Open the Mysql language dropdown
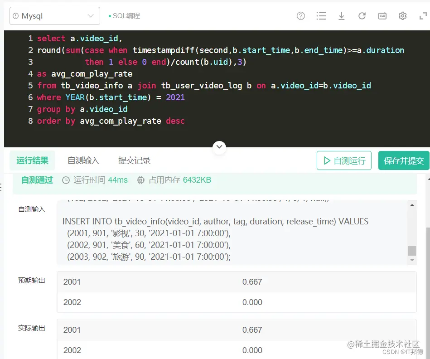Viewport: 430px width, 359px height. [54, 16]
